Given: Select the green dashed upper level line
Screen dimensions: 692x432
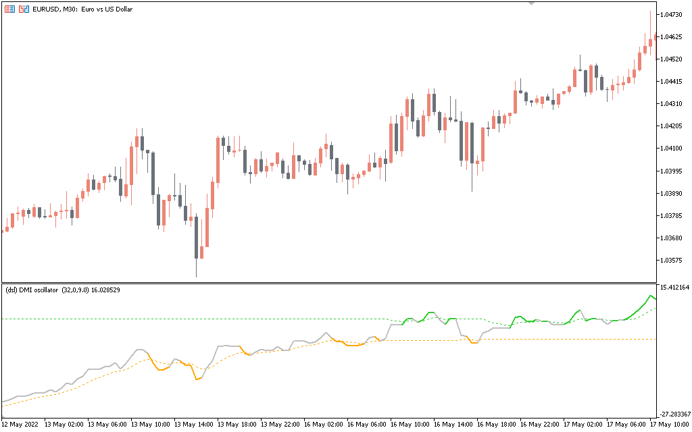Looking at the screenshot, I should point(203,319).
